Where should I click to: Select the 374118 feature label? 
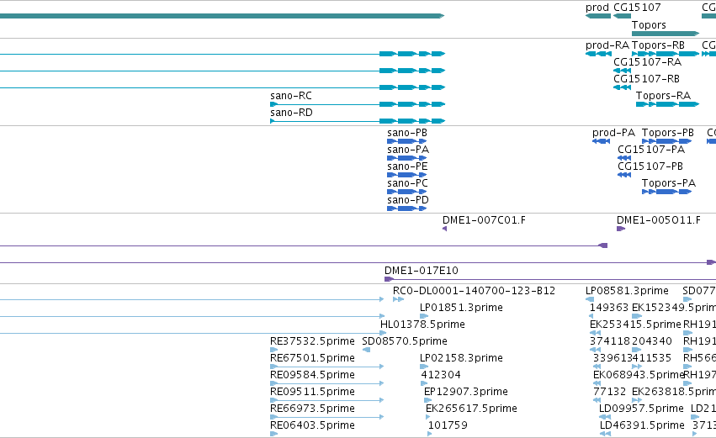point(610,341)
